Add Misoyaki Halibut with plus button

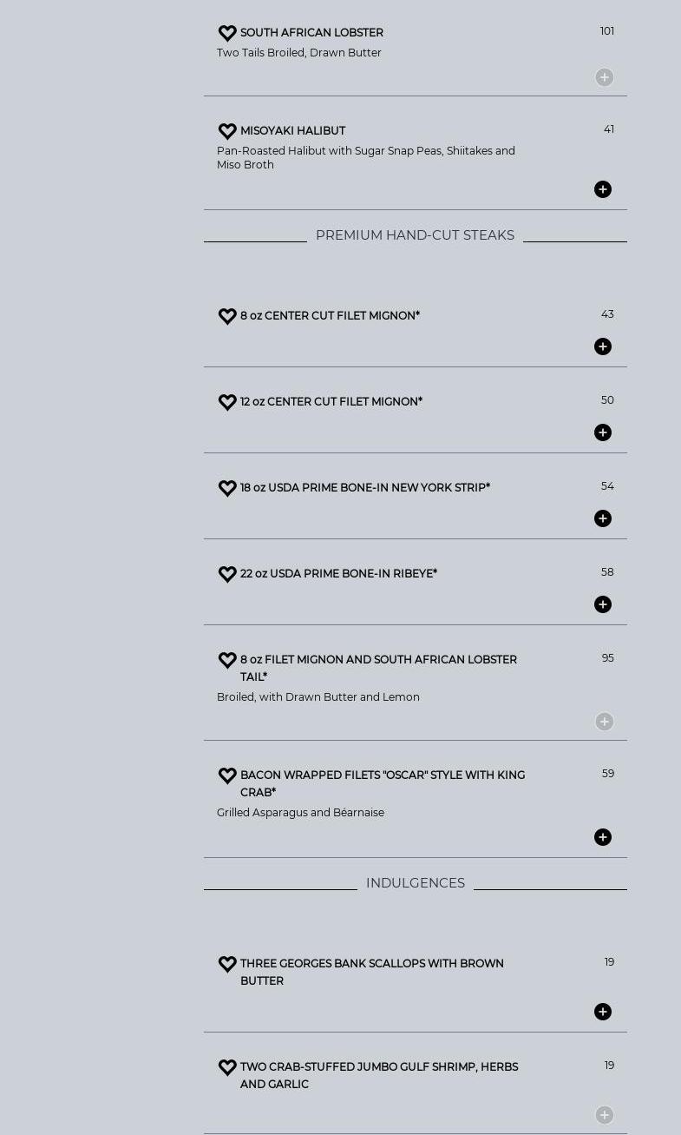pos(603,189)
